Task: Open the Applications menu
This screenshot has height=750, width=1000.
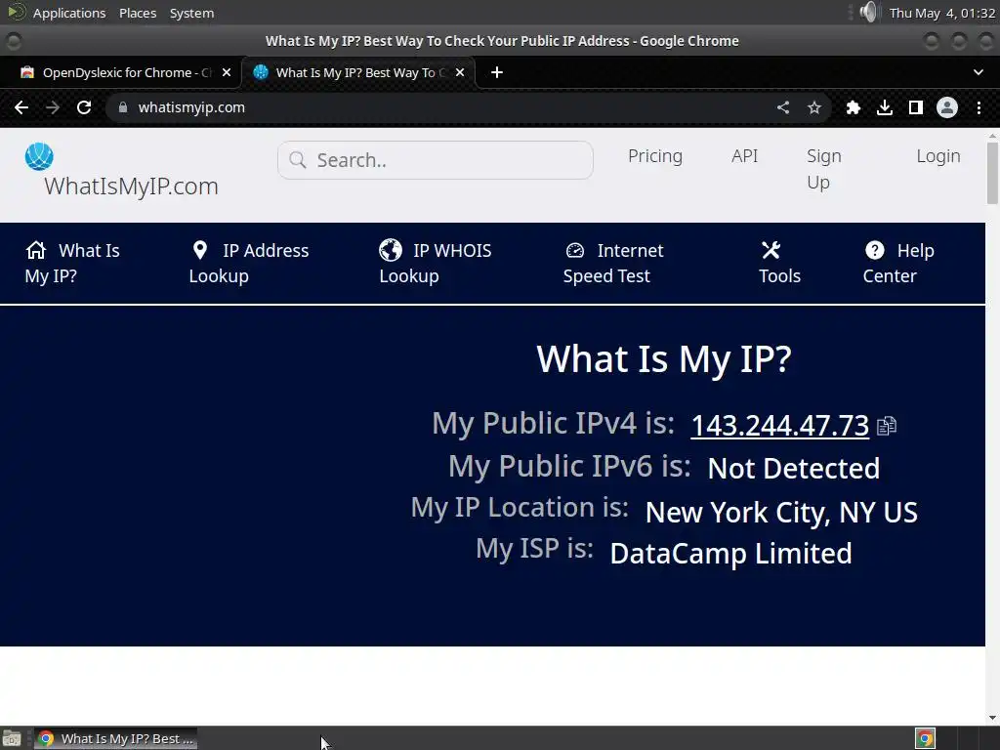Action: 69,13
